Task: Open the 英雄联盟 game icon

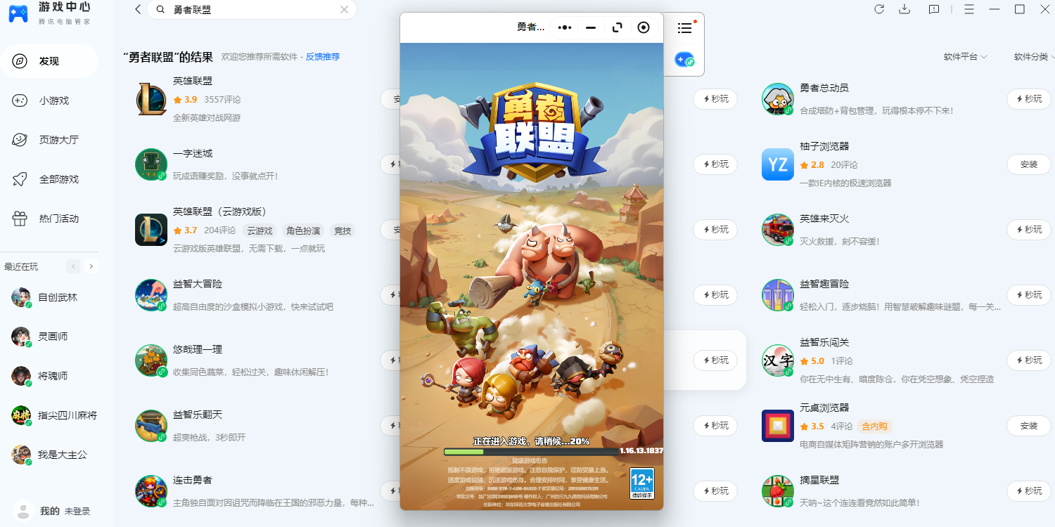Action: pyautogui.click(x=151, y=99)
